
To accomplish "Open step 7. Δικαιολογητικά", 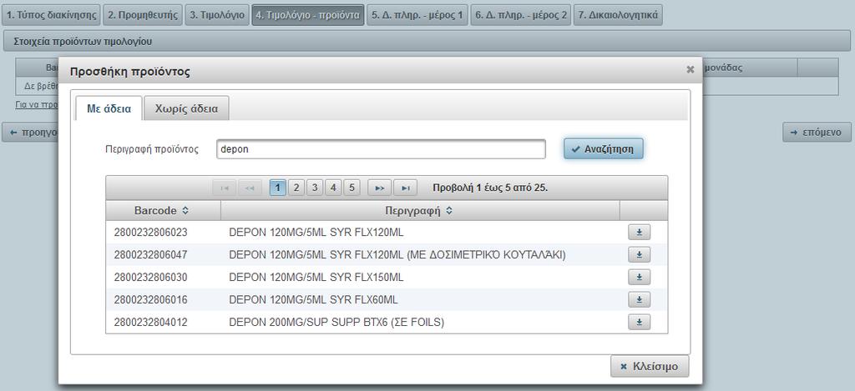I will click(x=619, y=15).
